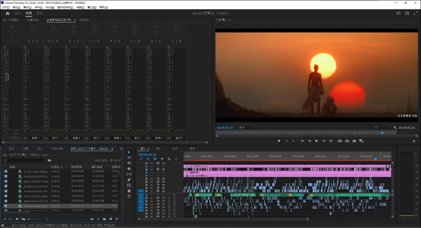The height and width of the screenshot is (228, 421).
Task: Click the Home icon in the top bar
Action: (x=8, y=13)
